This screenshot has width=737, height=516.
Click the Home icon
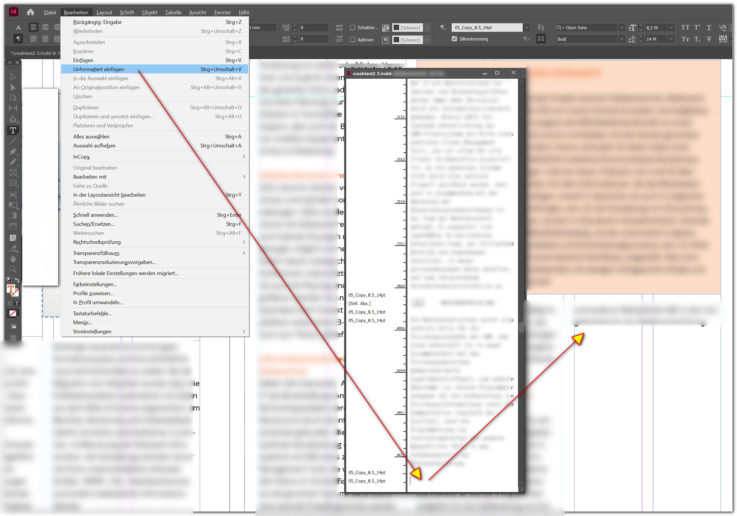(x=31, y=12)
